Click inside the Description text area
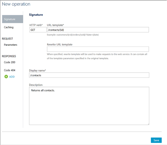Viewport: 167px width, 145px height. [x=89, y=106]
